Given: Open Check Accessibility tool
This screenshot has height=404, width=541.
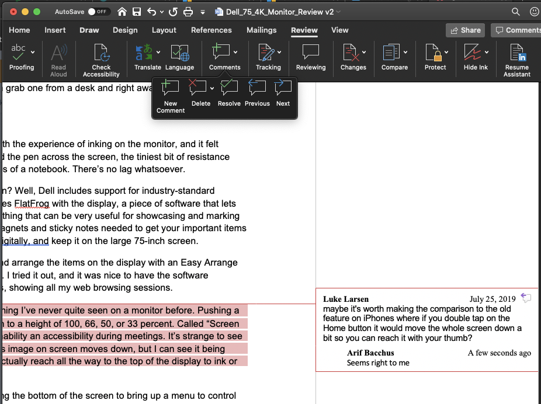Looking at the screenshot, I should click(101, 60).
